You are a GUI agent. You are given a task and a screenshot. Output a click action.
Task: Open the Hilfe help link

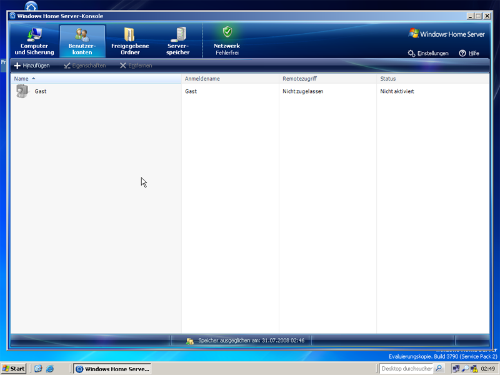coord(469,53)
